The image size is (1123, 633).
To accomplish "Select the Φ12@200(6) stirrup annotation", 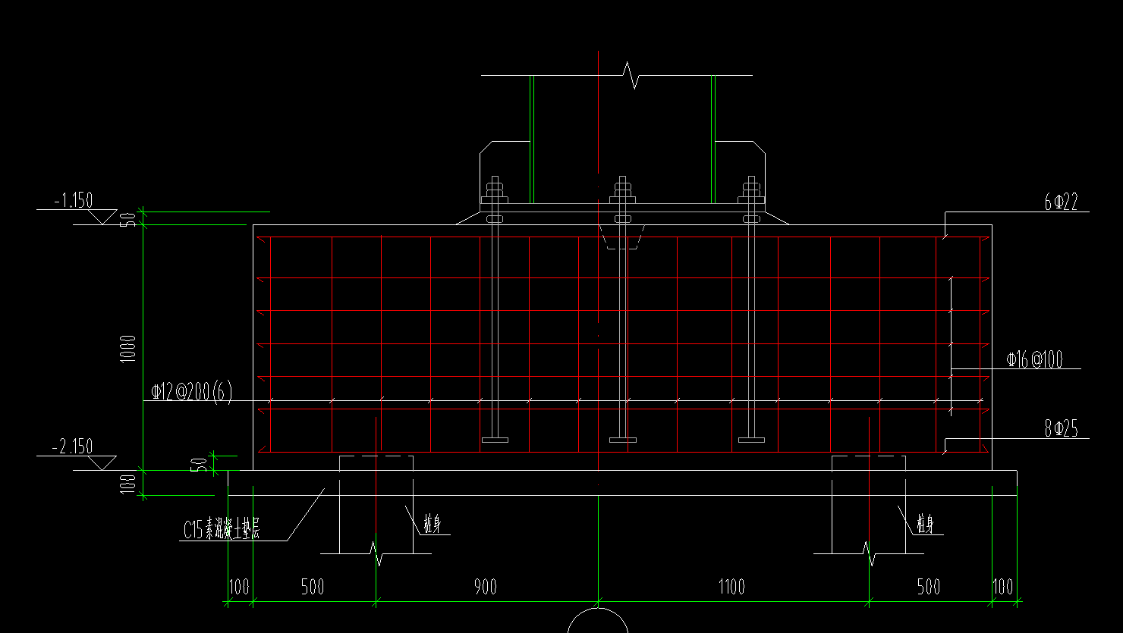I will pos(191,392).
